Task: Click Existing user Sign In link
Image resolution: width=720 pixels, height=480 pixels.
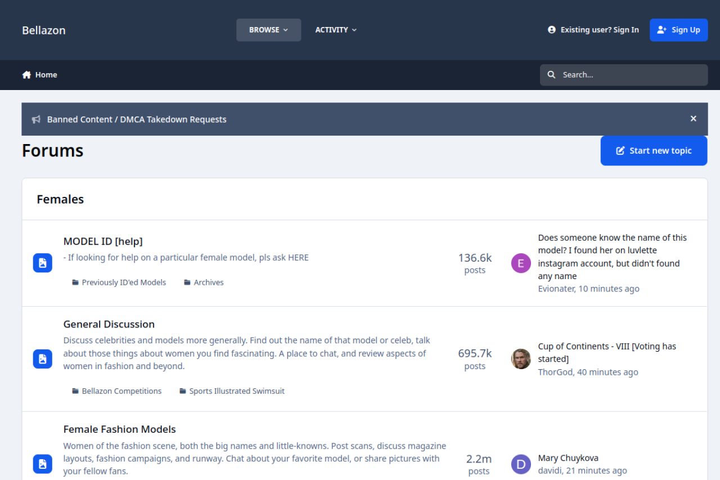Action: click(x=593, y=30)
